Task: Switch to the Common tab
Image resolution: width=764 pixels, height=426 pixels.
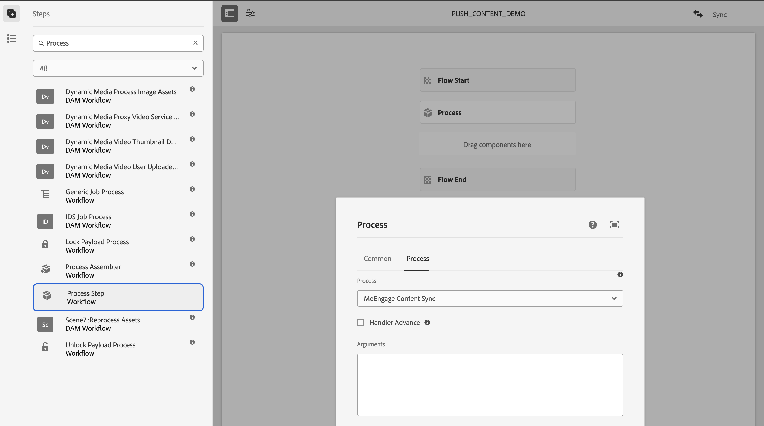Action: pos(377,259)
